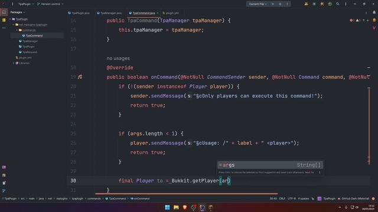The height and width of the screenshot is (212, 378).
Task: Open the yellow Bookmarks tool window icon
Action: (x=4, y=20)
